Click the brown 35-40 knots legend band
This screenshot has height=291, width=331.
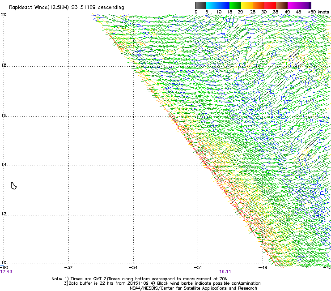point(282,5)
